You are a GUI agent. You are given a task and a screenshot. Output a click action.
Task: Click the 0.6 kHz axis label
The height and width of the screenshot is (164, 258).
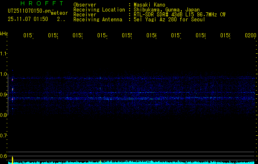point(3,156)
